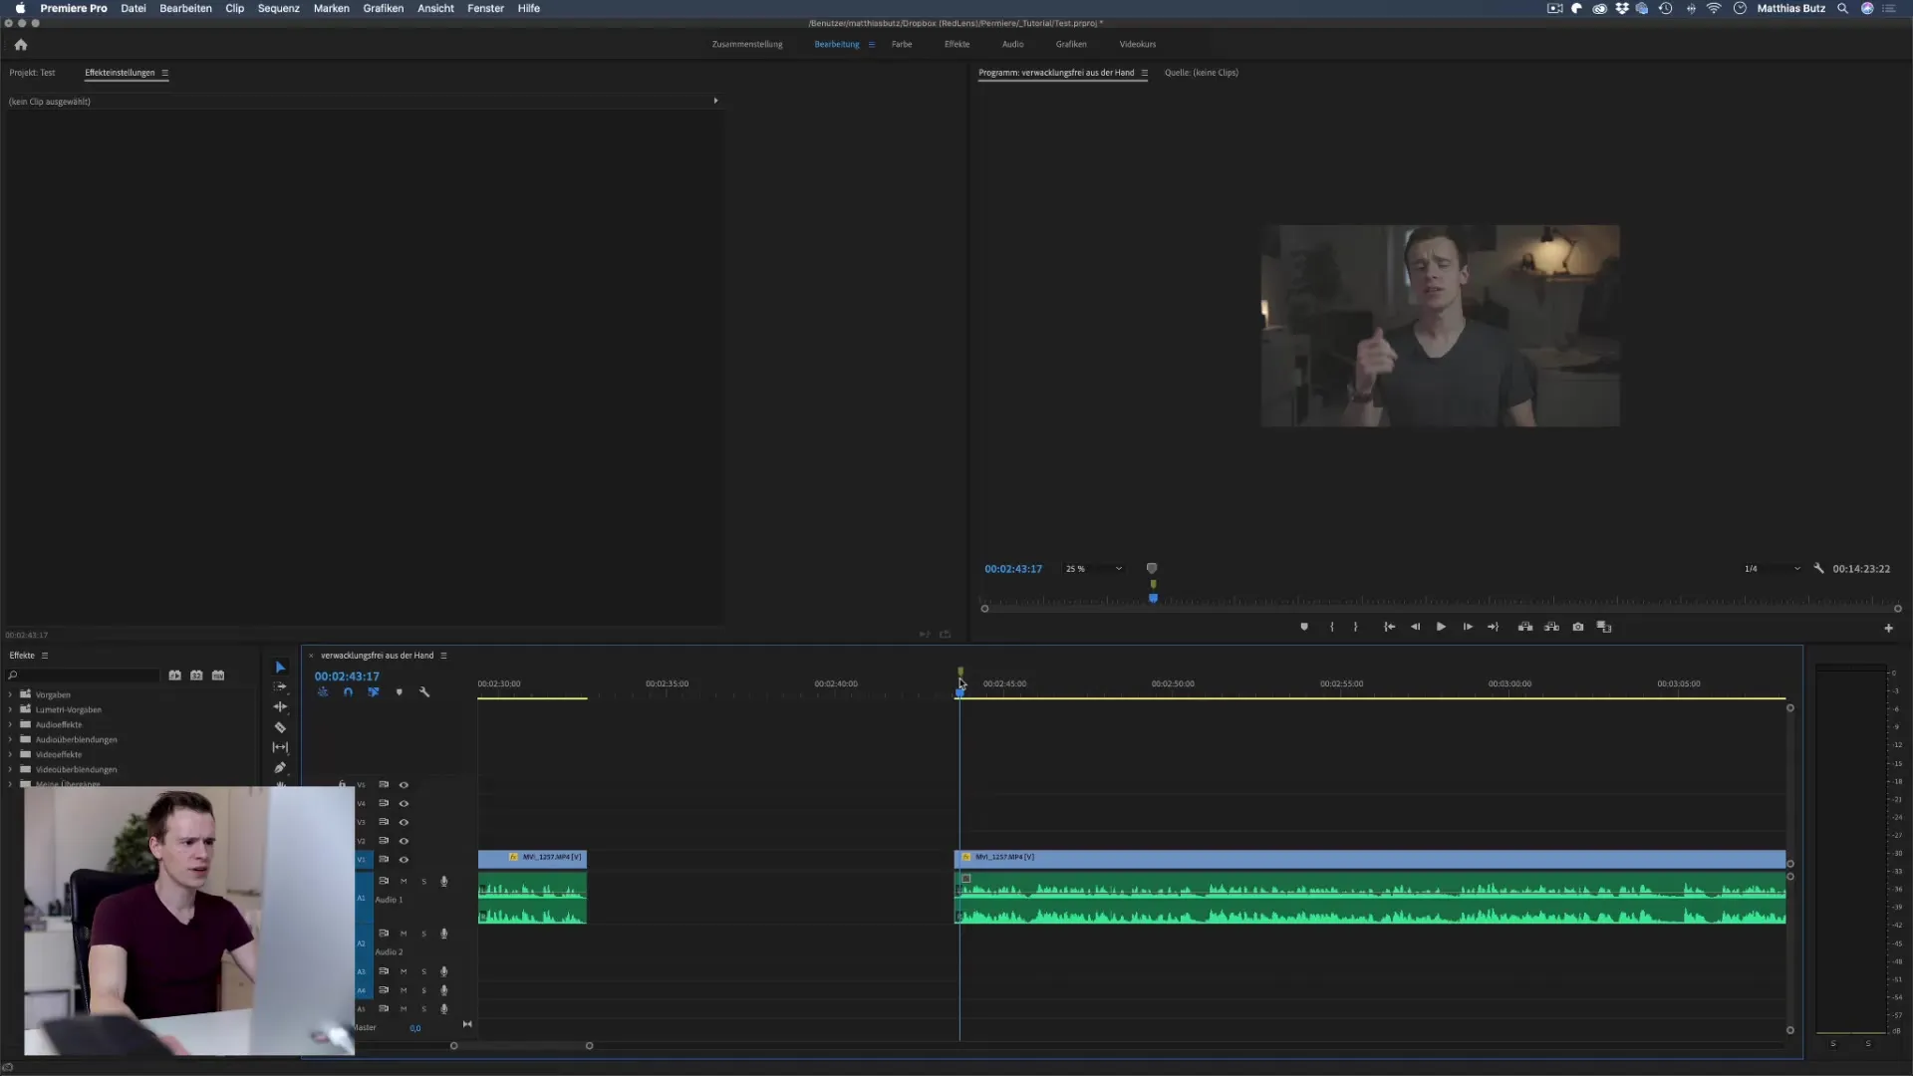Hide track V3 output eye
The image size is (1913, 1076).
click(x=404, y=822)
